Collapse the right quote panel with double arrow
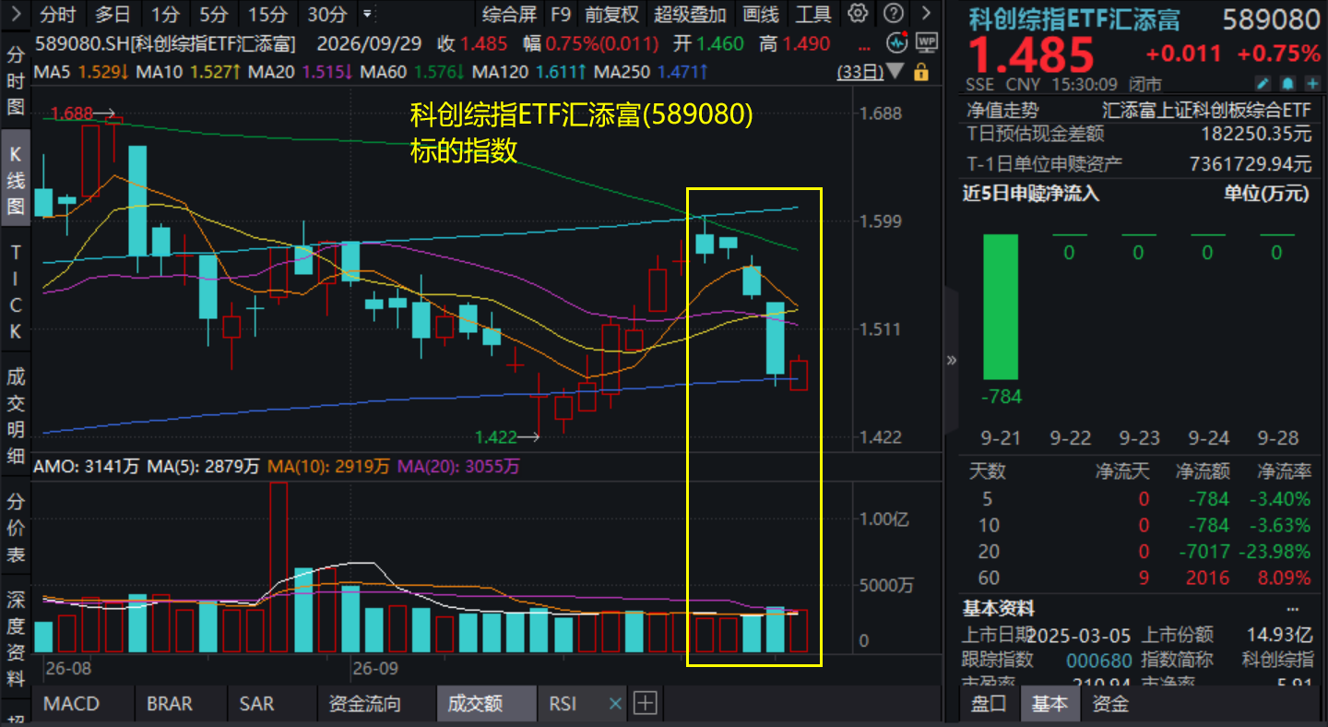The height and width of the screenshot is (727, 1328). pyautogui.click(x=952, y=361)
